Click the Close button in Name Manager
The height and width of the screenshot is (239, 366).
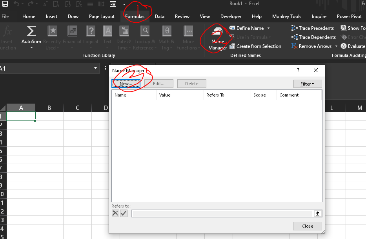(308, 226)
